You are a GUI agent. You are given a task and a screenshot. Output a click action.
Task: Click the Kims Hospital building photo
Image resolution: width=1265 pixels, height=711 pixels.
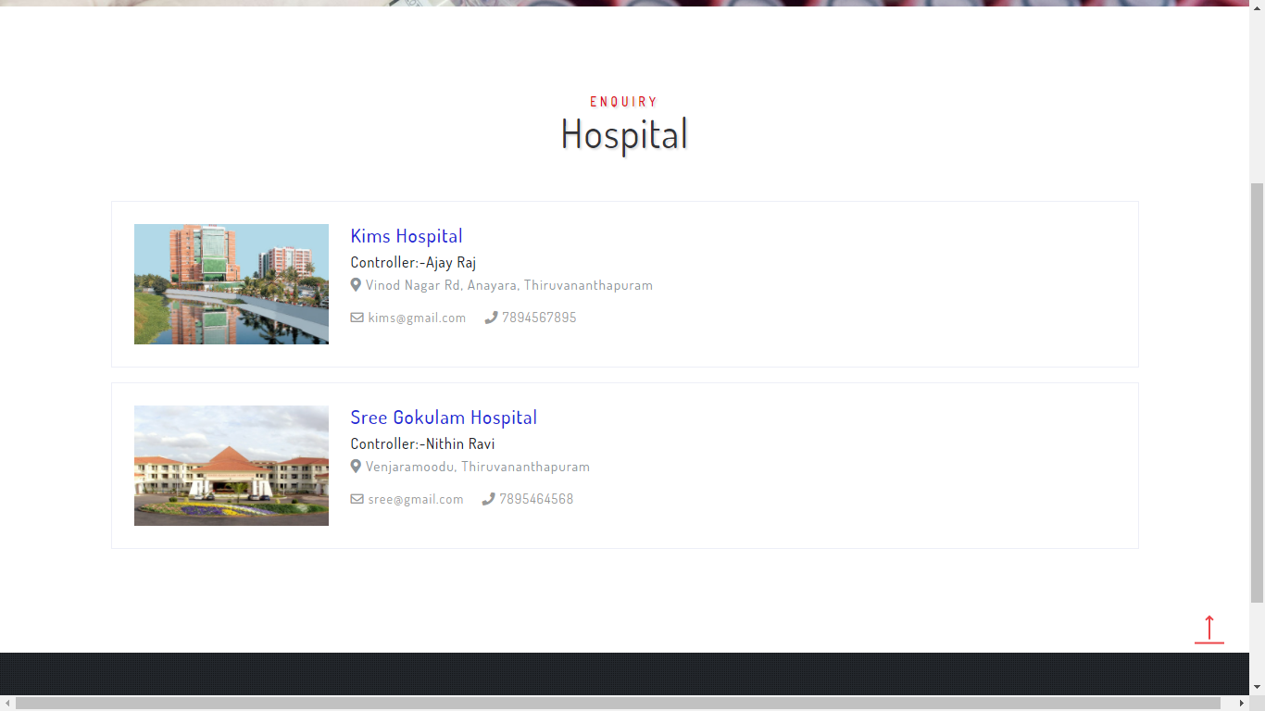click(x=231, y=283)
